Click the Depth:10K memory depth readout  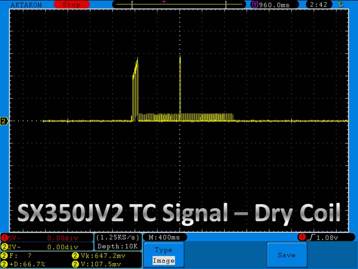(117, 246)
